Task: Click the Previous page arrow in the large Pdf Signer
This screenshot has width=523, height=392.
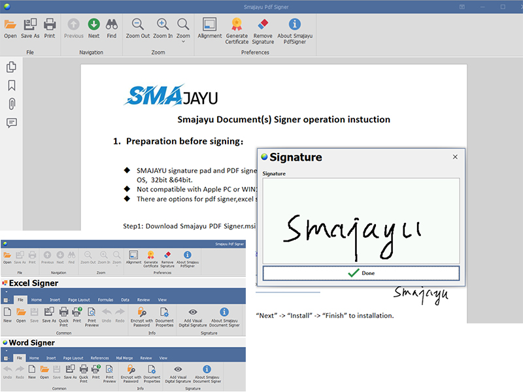Action: coord(73,29)
